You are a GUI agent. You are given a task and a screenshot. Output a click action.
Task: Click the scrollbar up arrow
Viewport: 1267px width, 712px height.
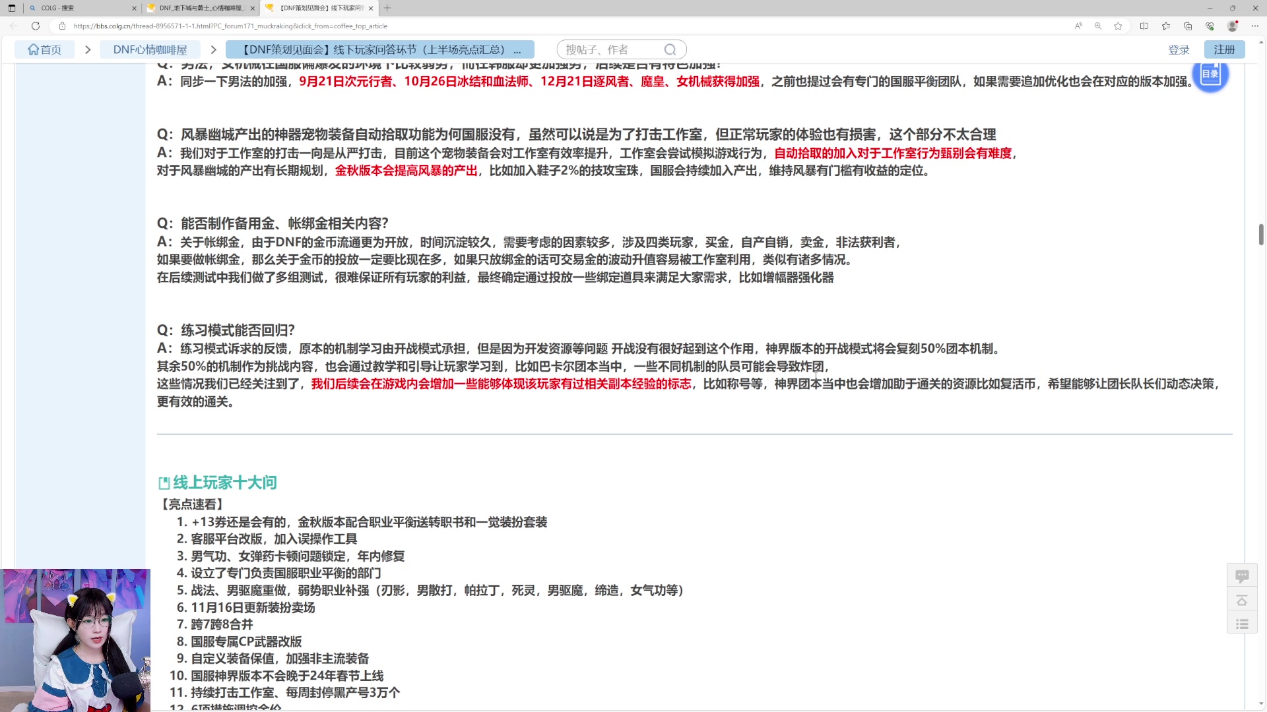pyautogui.click(x=1261, y=42)
